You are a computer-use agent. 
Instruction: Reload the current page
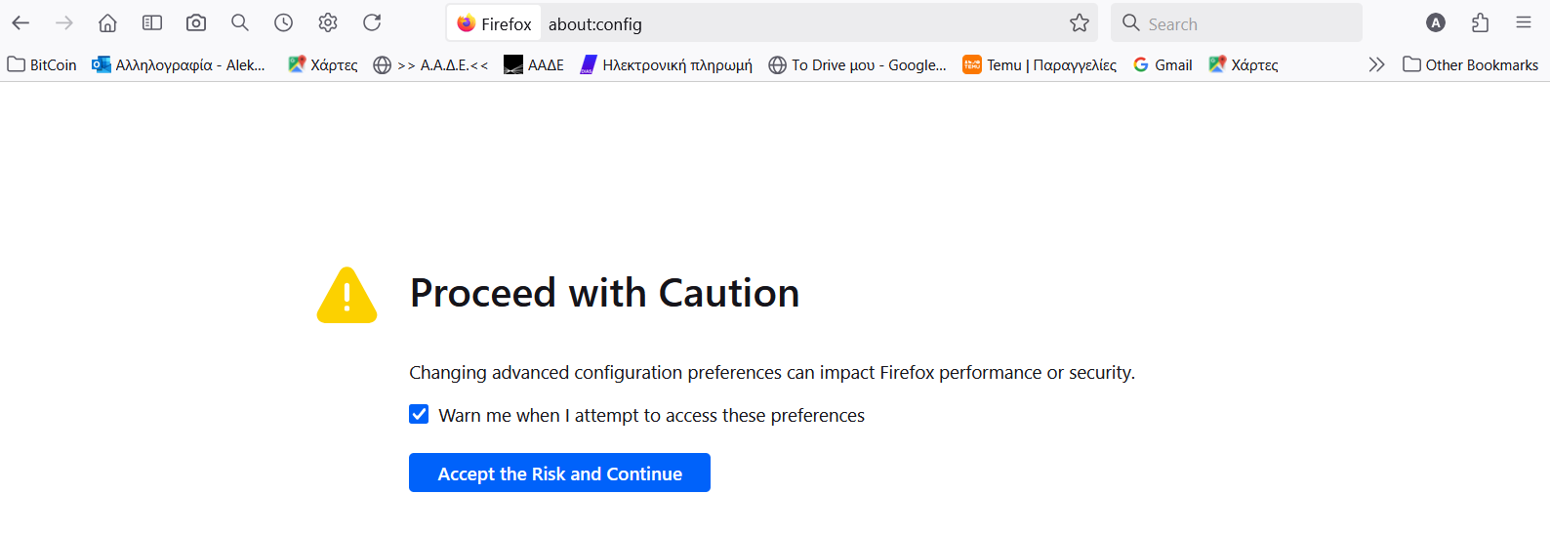pos(372,22)
